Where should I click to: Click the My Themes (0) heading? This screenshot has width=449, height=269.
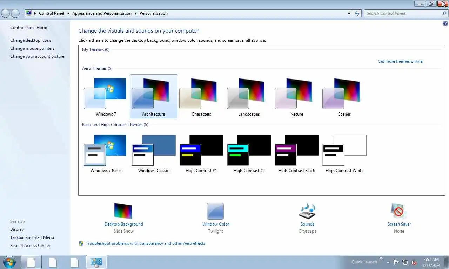(96, 50)
